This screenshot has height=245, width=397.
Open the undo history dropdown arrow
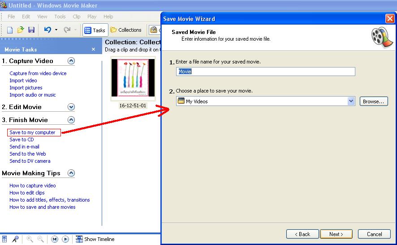tap(56, 30)
